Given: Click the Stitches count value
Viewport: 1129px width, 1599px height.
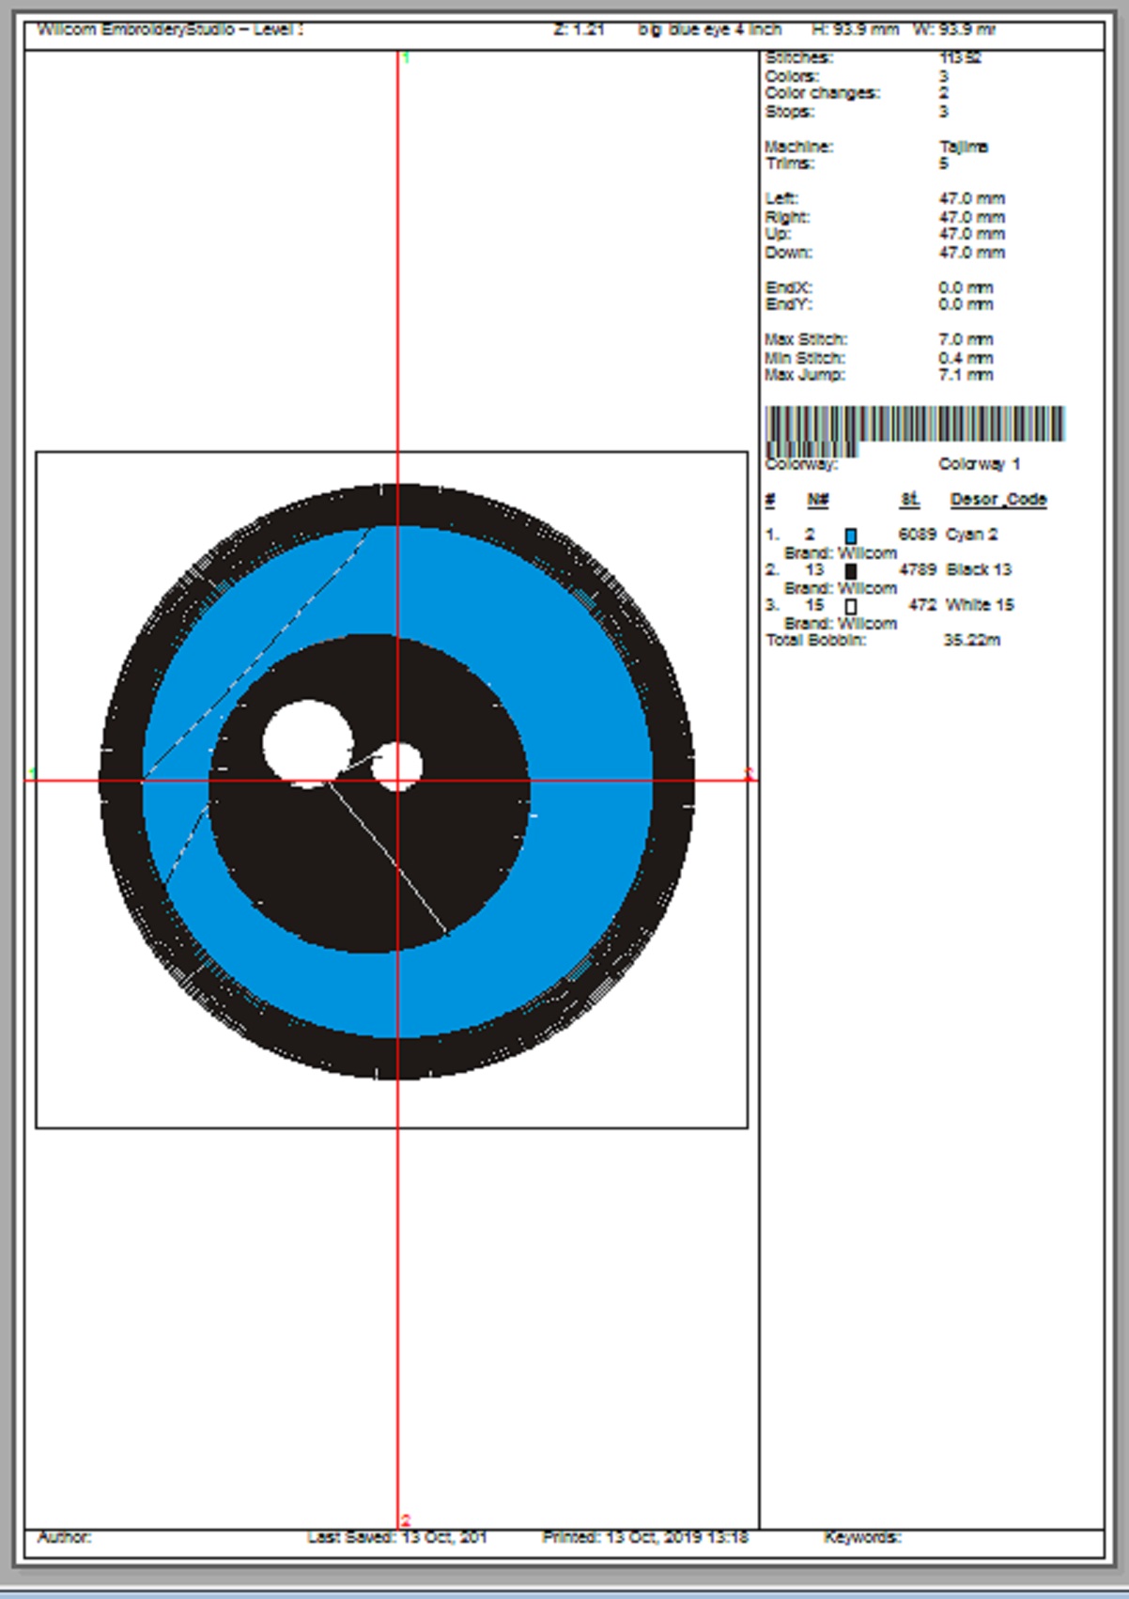Looking at the screenshot, I should [x=960, y=58].
